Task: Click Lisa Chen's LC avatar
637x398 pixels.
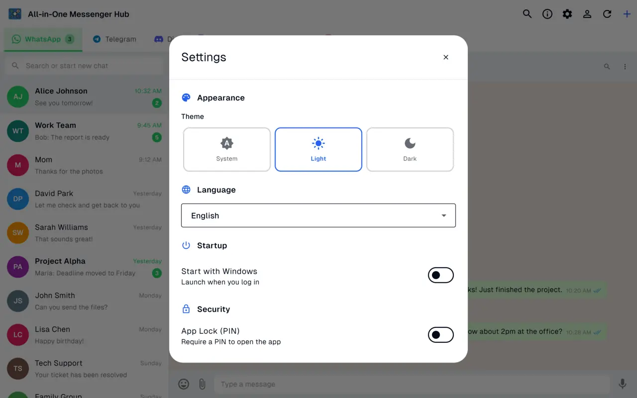Action: [x=18, y=334]
